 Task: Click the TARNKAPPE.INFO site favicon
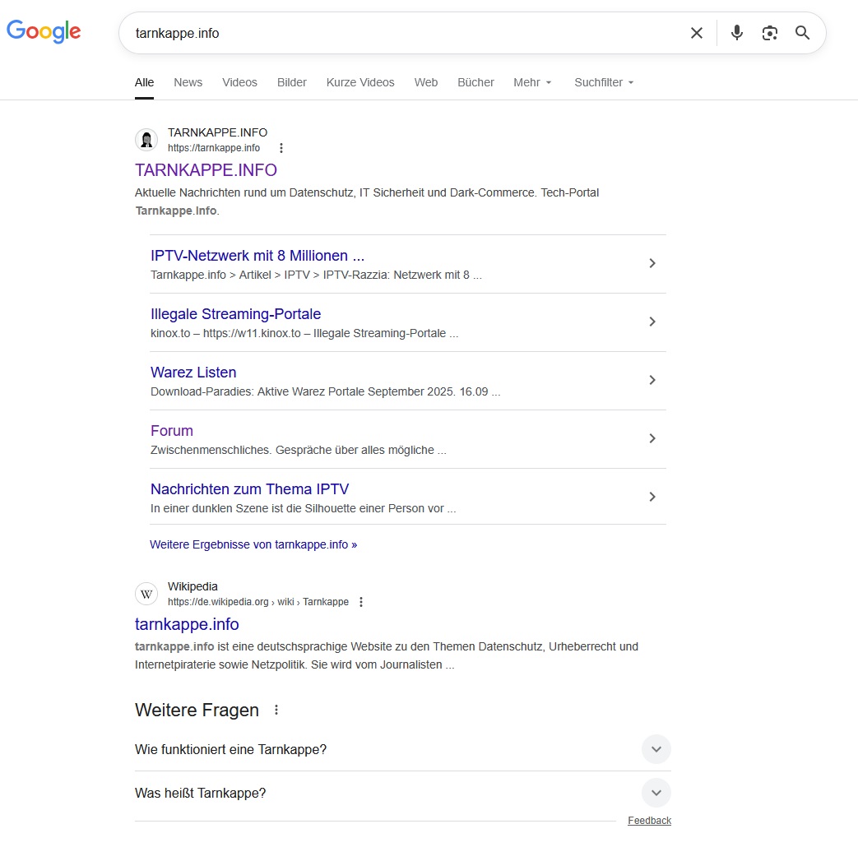click(x=146, y=140)
